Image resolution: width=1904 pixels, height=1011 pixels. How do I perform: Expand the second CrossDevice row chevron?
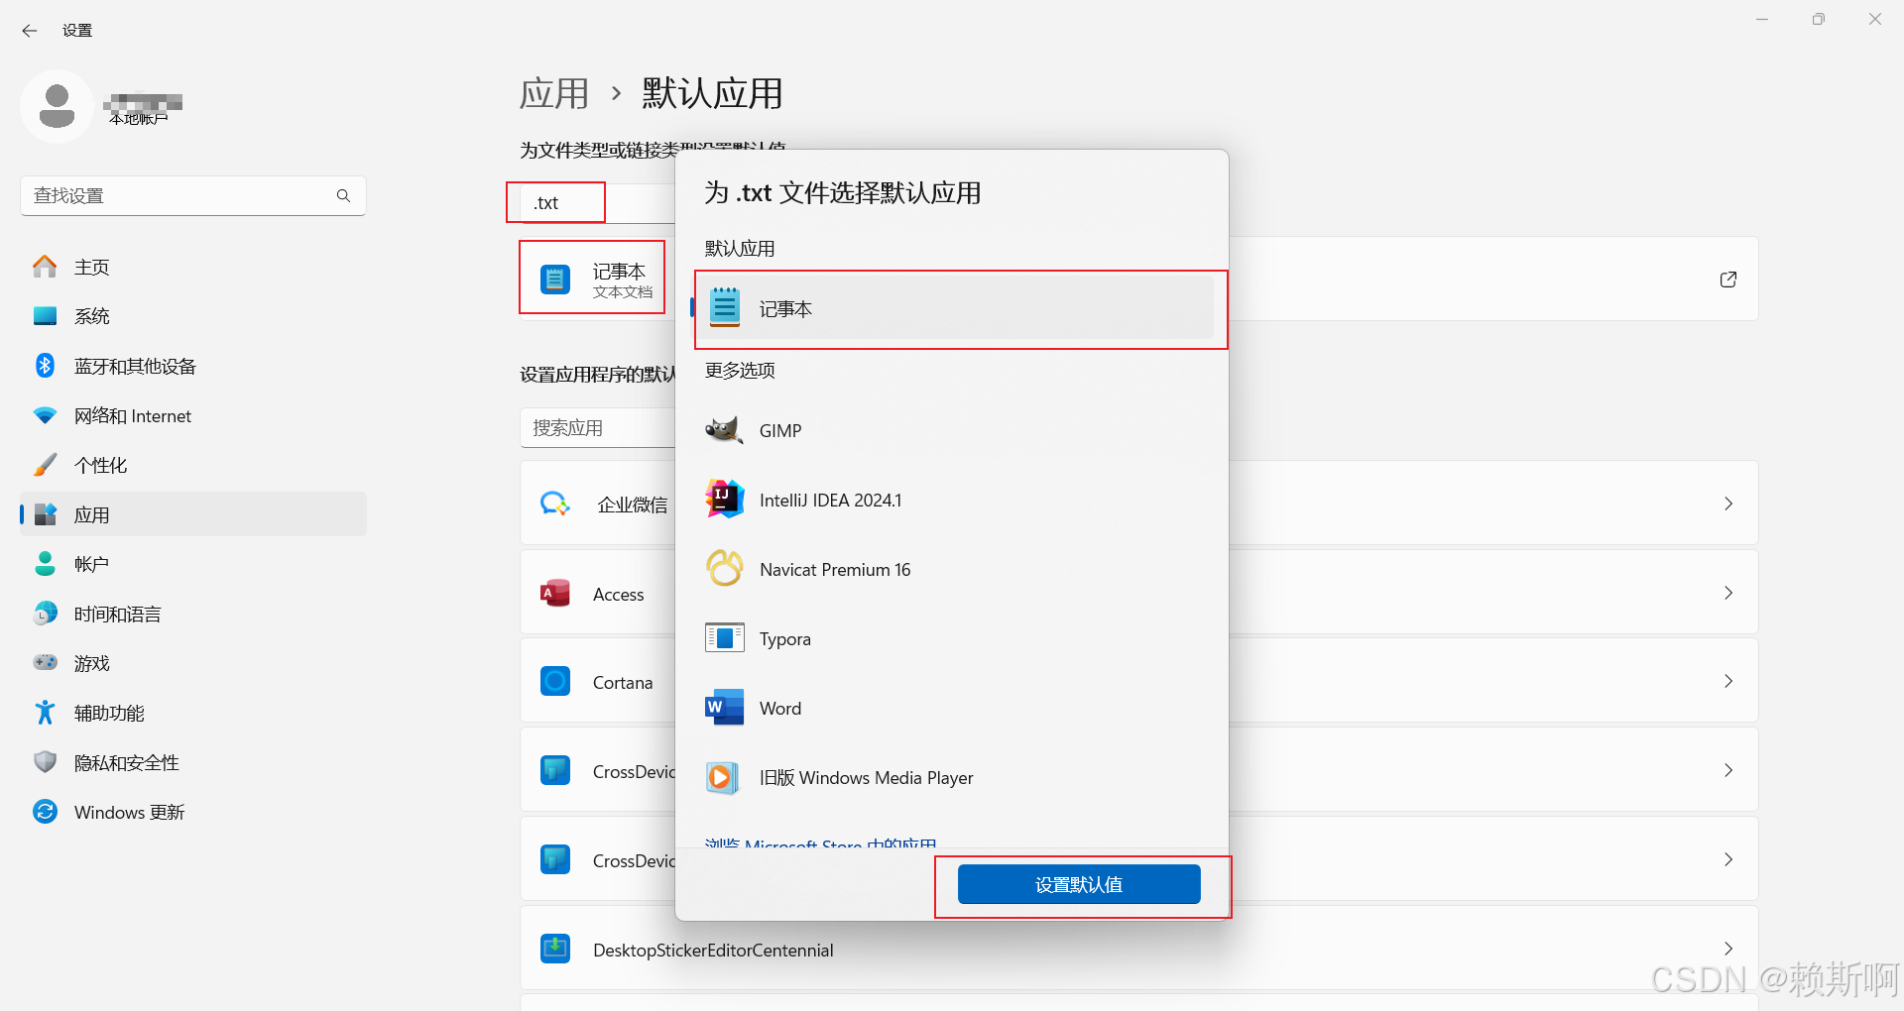(x=1728, y=859)
